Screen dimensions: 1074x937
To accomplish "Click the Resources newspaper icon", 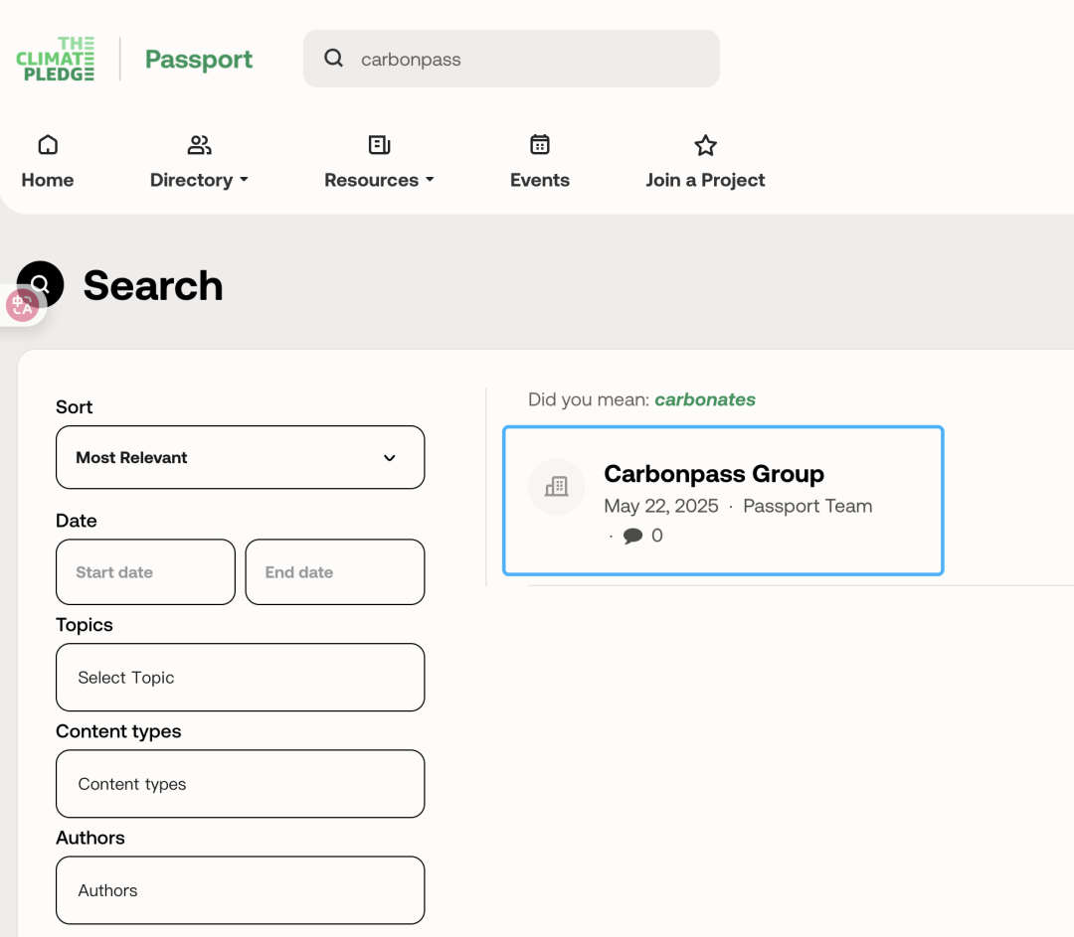I will click(x=379, y=146).
